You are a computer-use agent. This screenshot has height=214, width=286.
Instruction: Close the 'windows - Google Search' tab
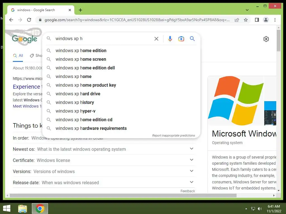point(70,10)
